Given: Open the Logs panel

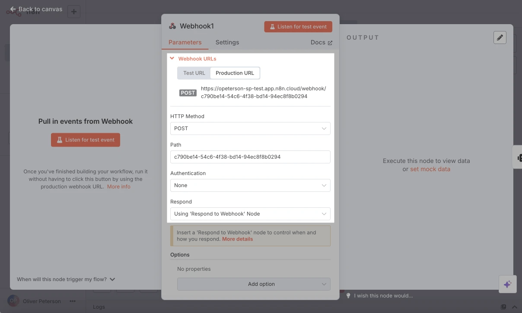Looking at the screenshot, I should coord(99,307).
